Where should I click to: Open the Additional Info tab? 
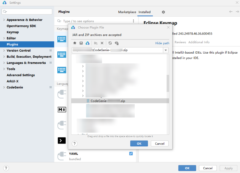[x=199, y=42]
